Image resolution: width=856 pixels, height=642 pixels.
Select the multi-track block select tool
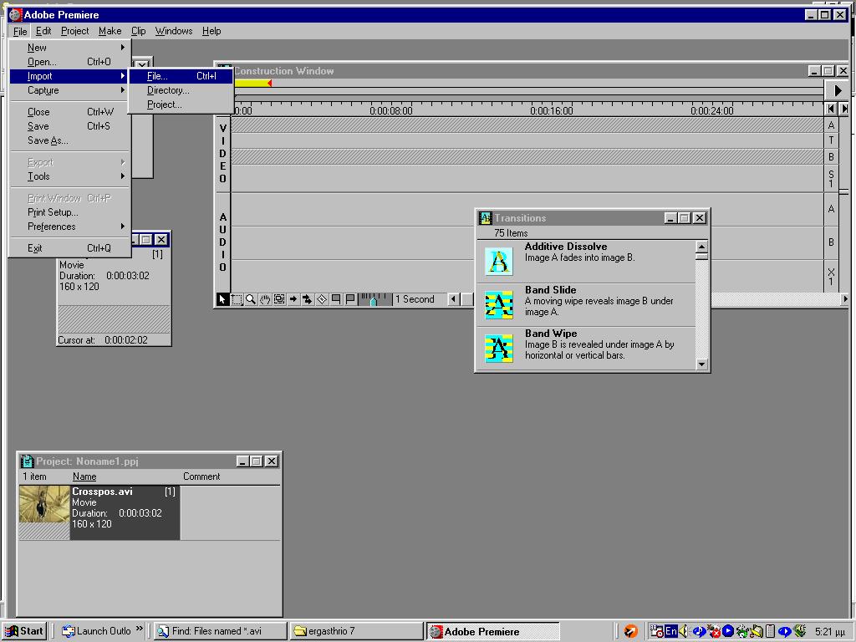279,299
